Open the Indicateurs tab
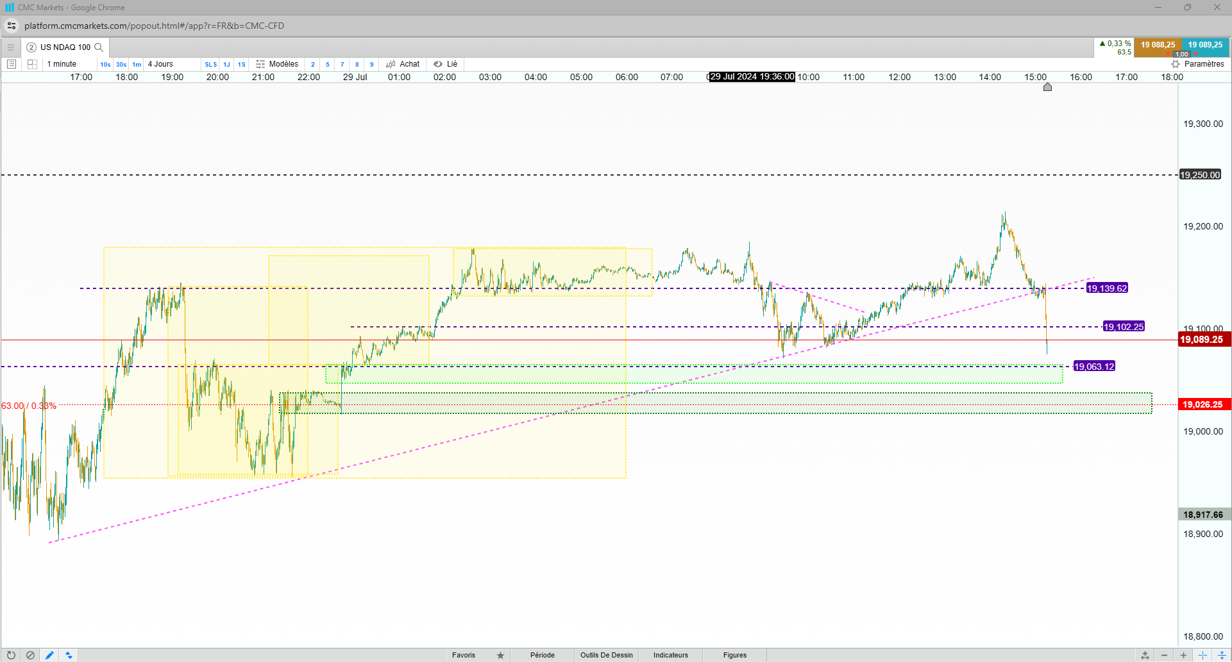1232x662 pixels. coord(671,655)
